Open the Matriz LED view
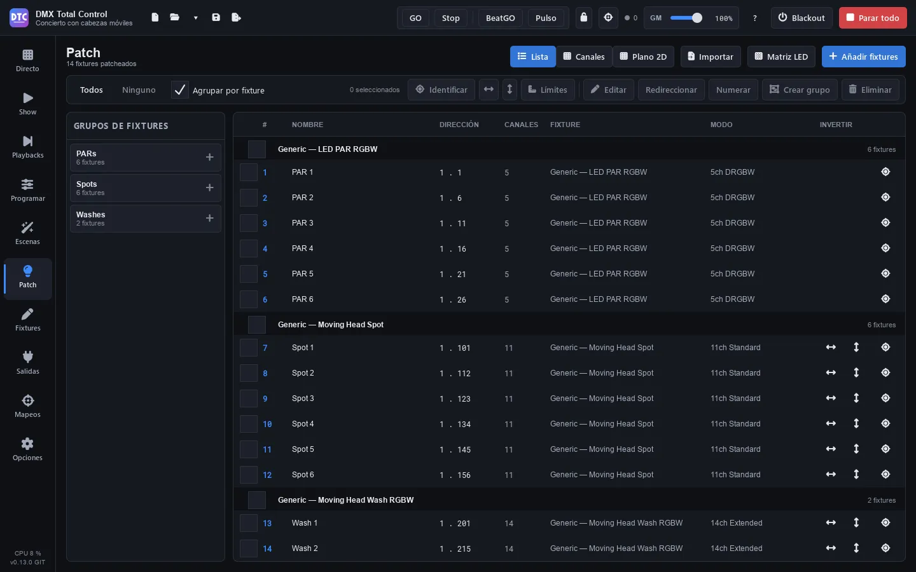 [781, 57]
